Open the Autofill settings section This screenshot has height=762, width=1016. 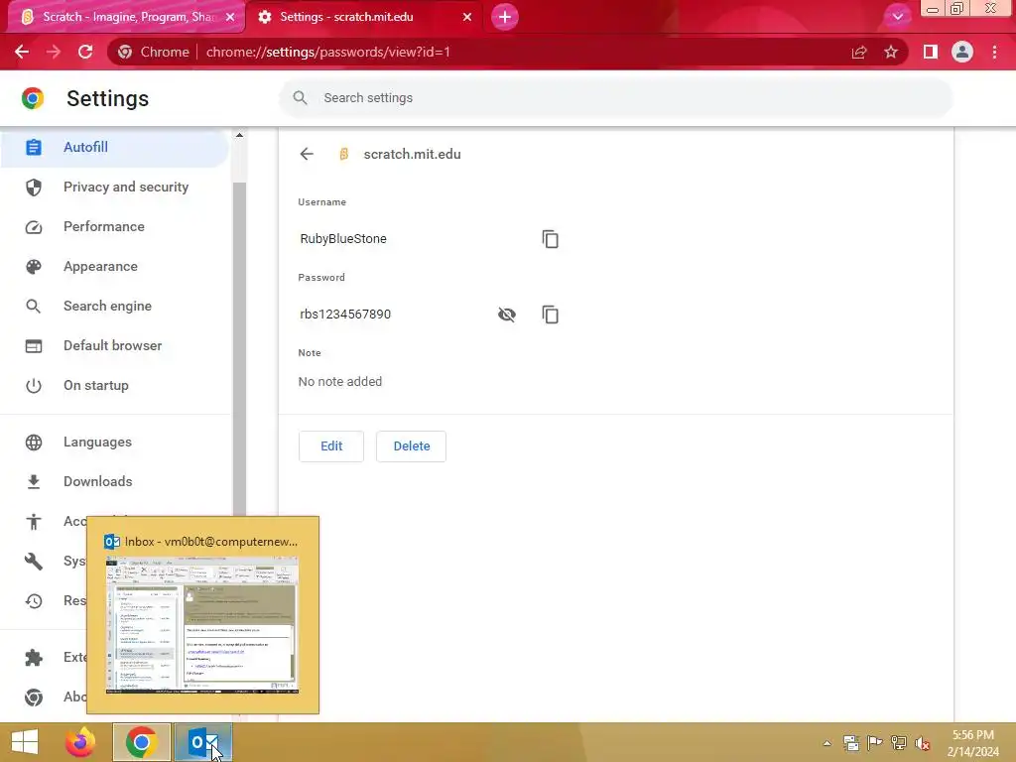pos(114,147)
